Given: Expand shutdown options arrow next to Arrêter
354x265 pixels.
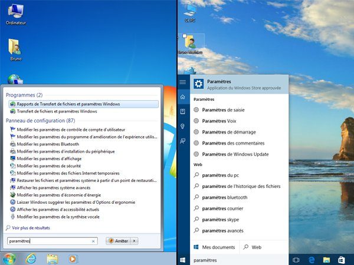Looking at the screenshot, I should pyautogui.click(x=135, y=241).
